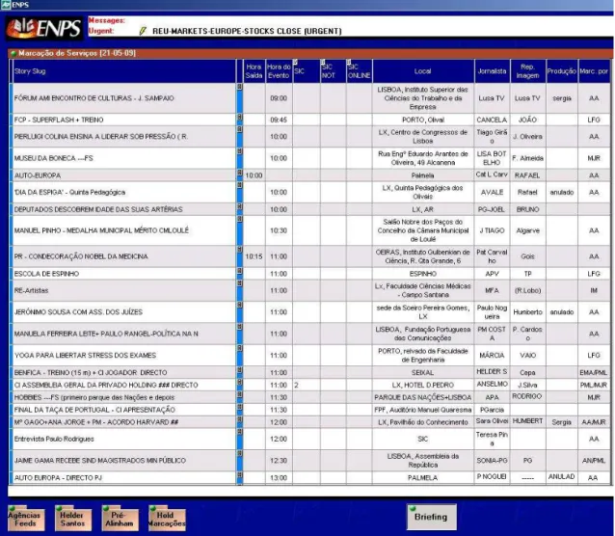Expand the ESCOLA DE ESPINHO row marker
615x536 pixels.
click(x=240, y=271)
